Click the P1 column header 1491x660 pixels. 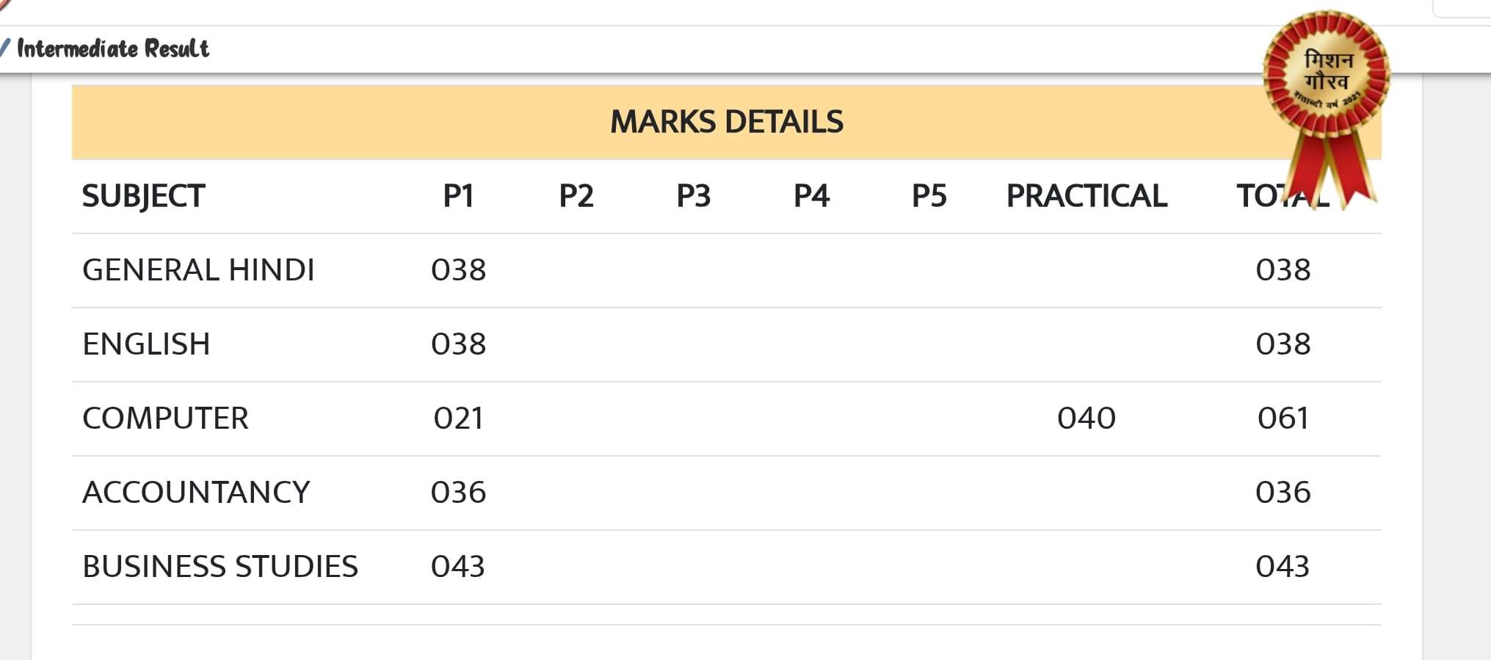click(x=458, y=196)
